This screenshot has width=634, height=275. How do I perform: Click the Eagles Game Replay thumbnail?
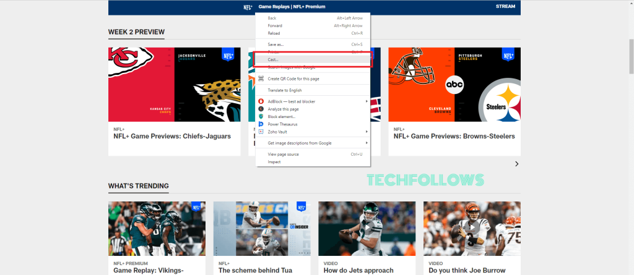click(x=157, y=229)
